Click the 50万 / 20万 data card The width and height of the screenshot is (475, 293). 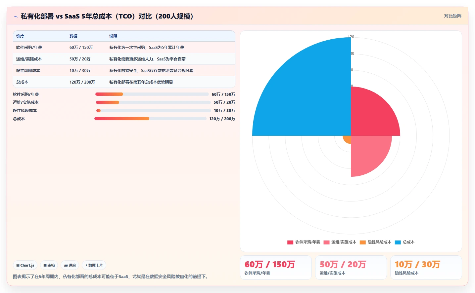tap(351, 268)
